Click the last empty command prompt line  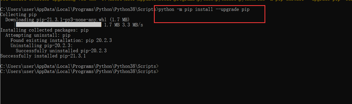pos(79,72)
